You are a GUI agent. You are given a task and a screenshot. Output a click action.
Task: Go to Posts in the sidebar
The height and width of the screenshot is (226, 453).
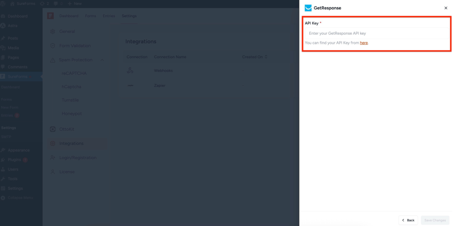(x=13, y=38)
